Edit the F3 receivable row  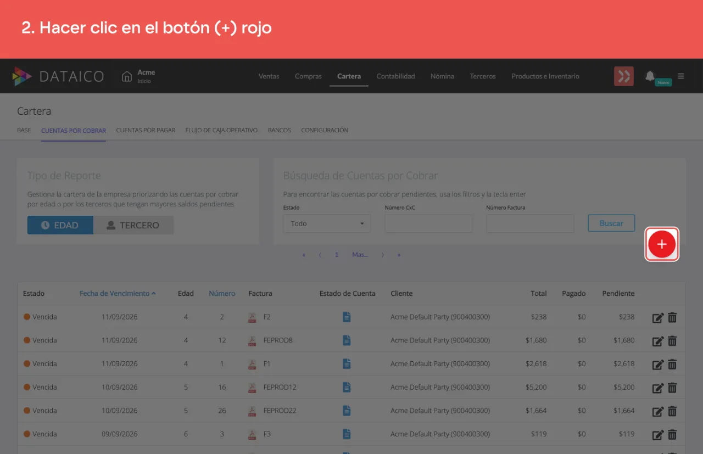point(658,435)
